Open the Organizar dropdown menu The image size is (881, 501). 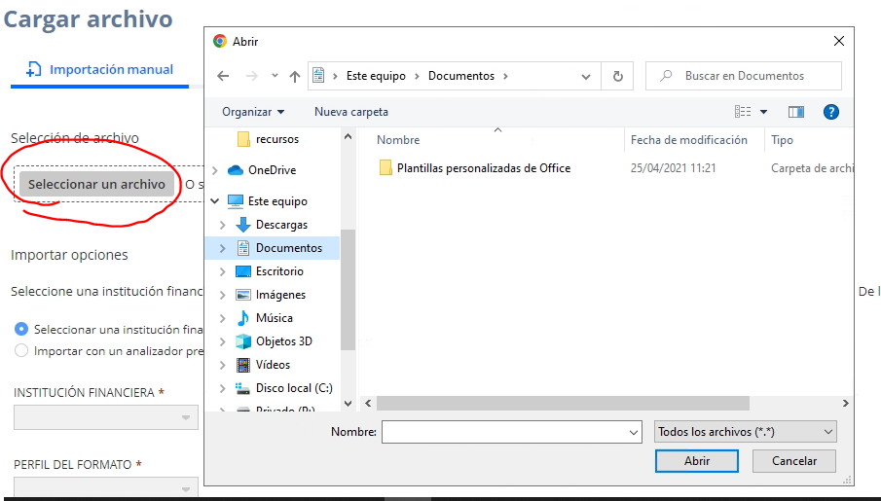[x=253, y=112]
